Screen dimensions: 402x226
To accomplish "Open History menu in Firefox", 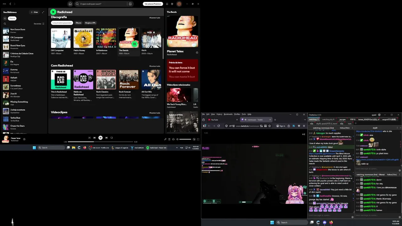I will (219, 114).
